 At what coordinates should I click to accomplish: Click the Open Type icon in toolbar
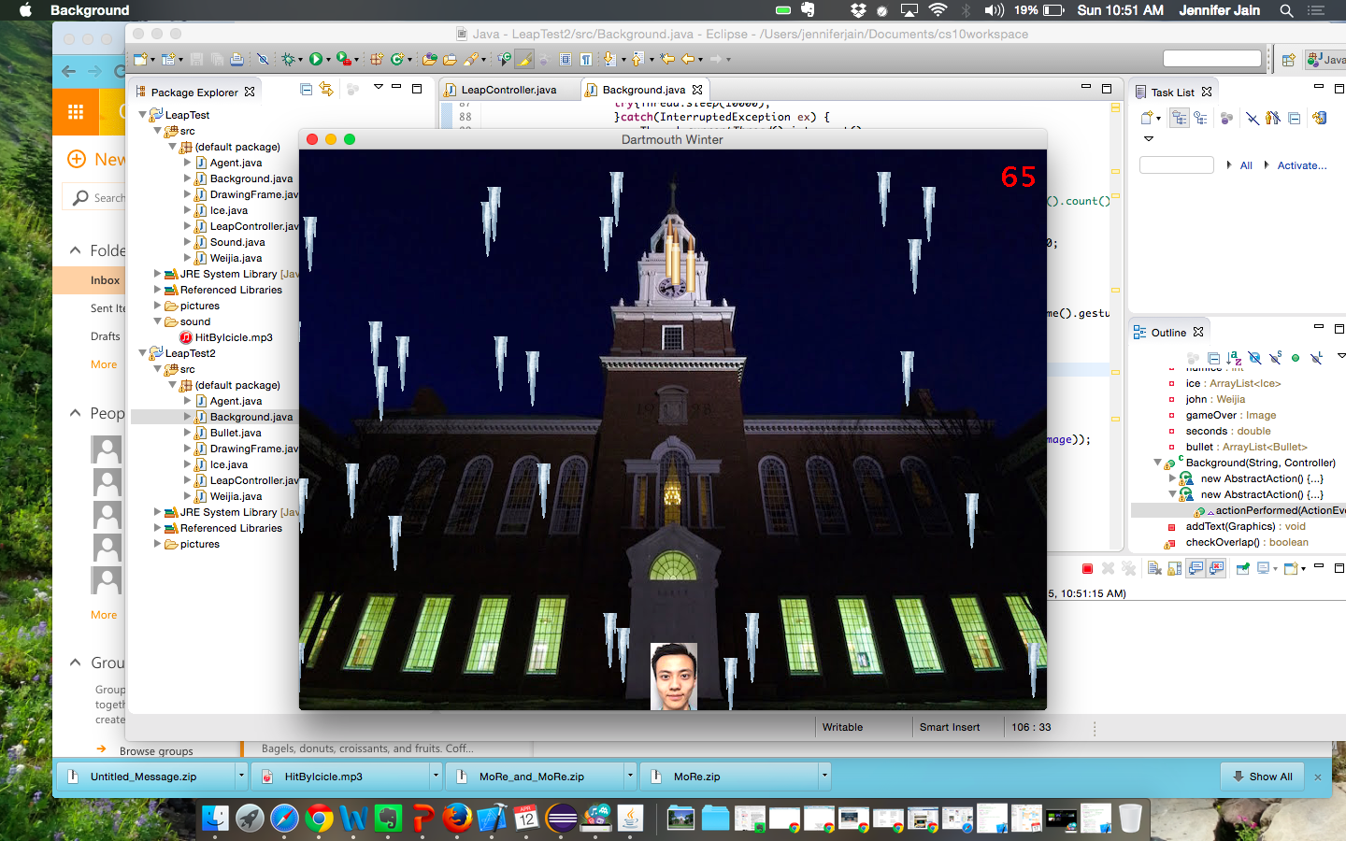click(x=429, y=59)
